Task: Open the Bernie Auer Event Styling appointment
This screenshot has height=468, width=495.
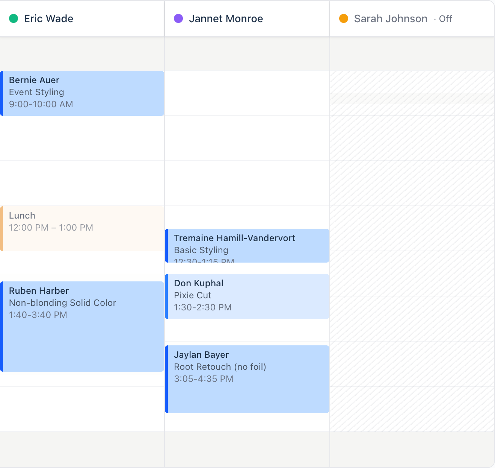Action: (x=82, y=93)
